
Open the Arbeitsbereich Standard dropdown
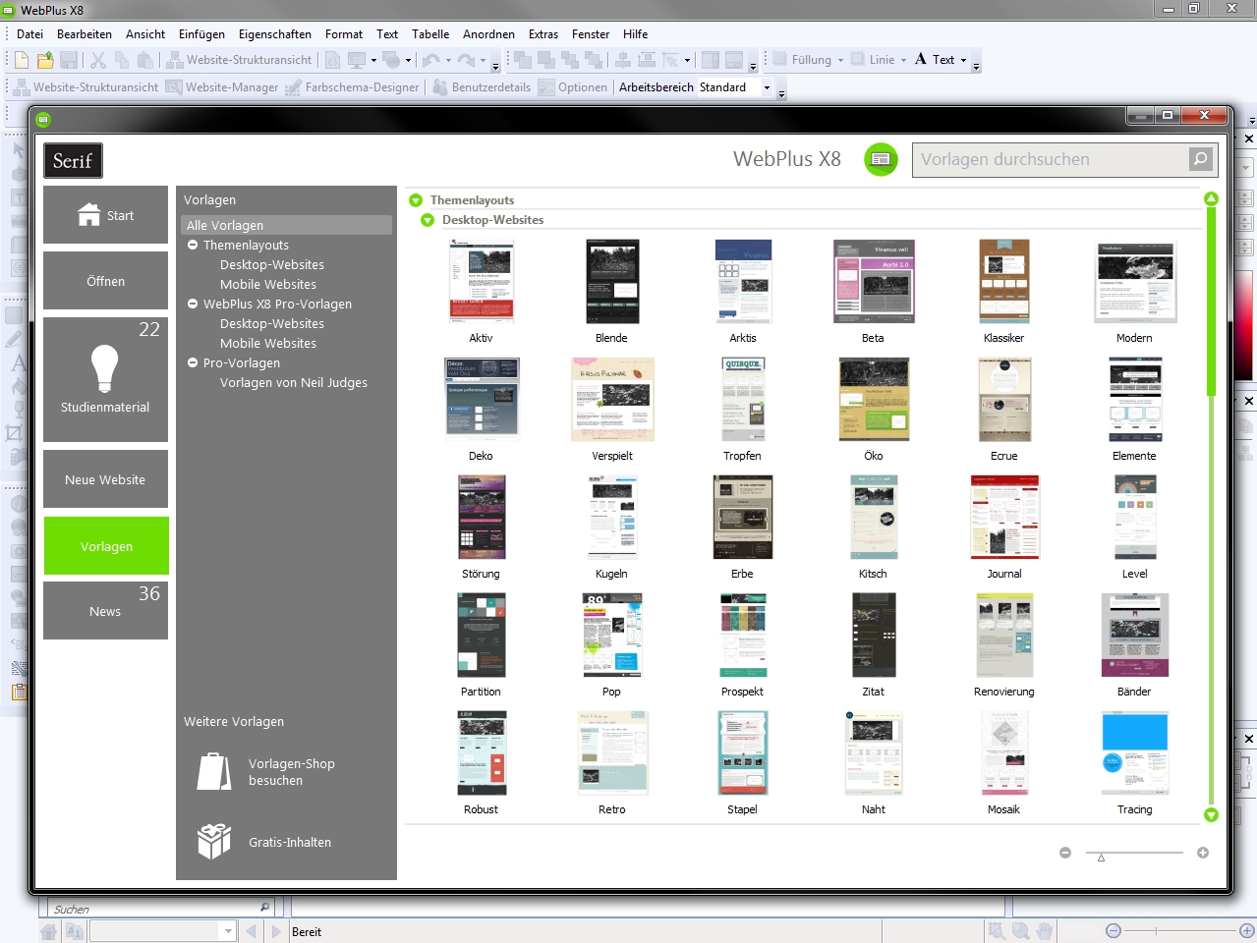tap(768, 87)
